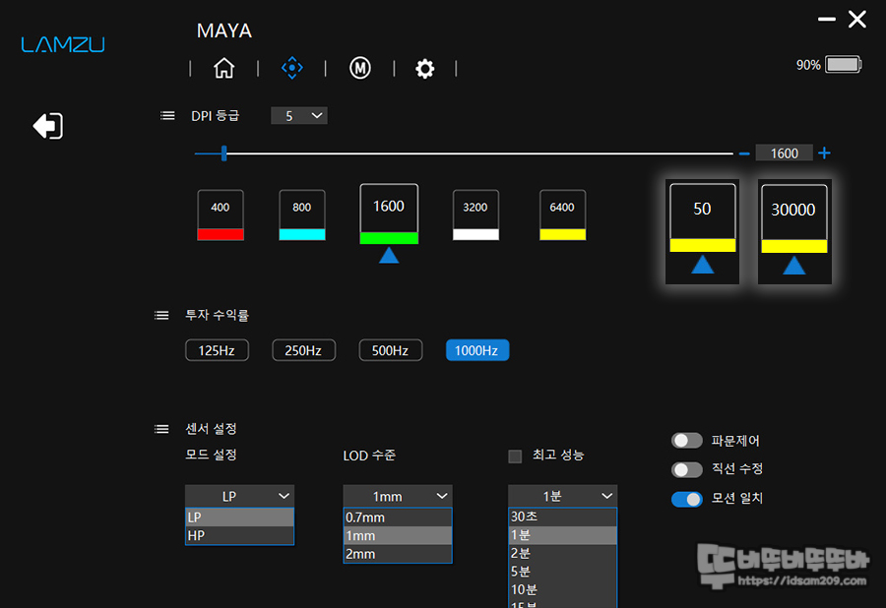Screen dimensions: 886x608
Task: Click the 30000 maximum DPI box
Action: coord(793,218)
